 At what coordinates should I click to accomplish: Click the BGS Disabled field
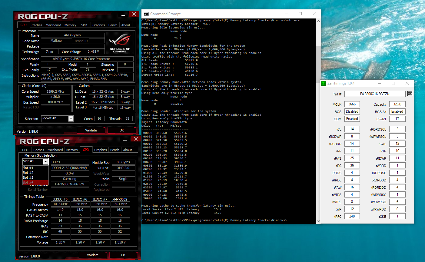(352, 111)
